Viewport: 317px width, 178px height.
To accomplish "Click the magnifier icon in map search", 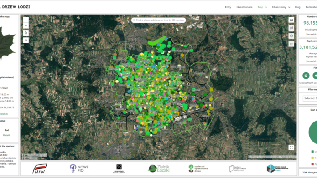I will click(x=134, y=20).
